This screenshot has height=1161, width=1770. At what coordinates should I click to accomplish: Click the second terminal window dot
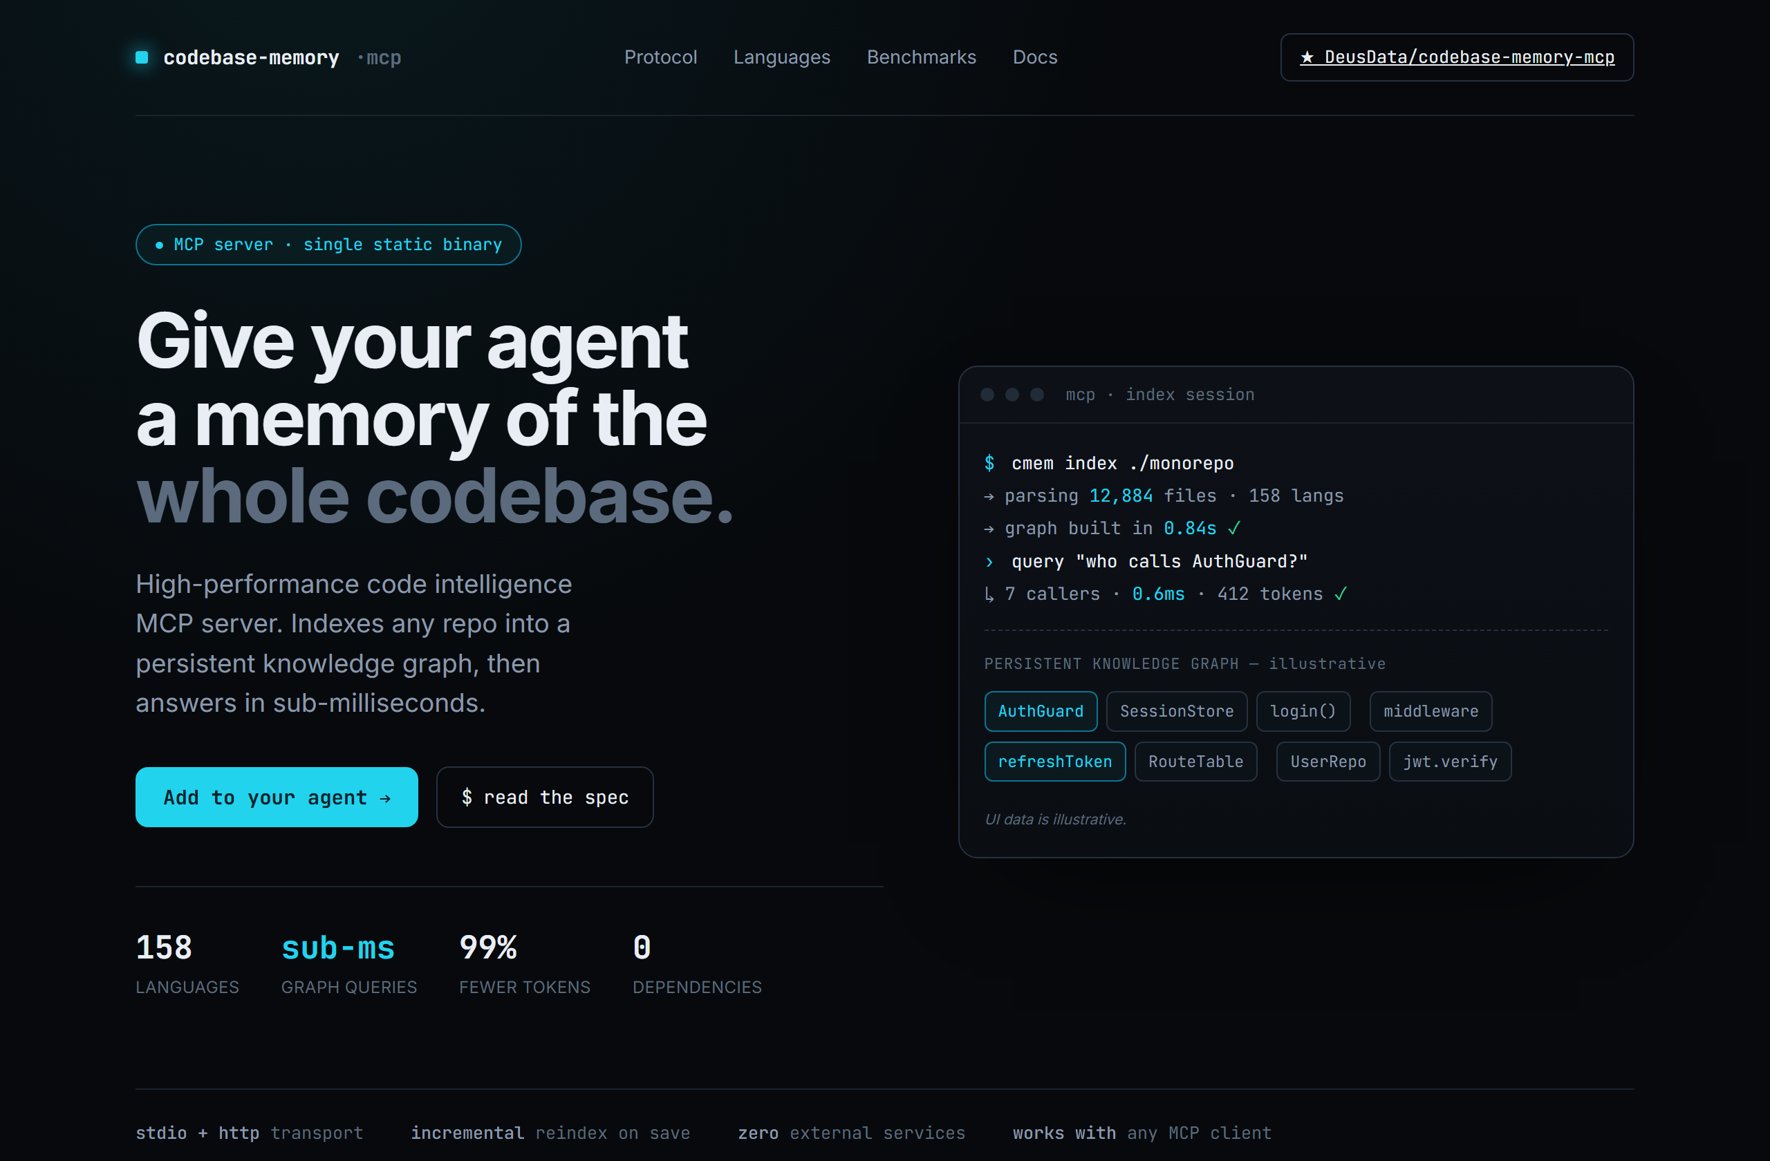1012,395
